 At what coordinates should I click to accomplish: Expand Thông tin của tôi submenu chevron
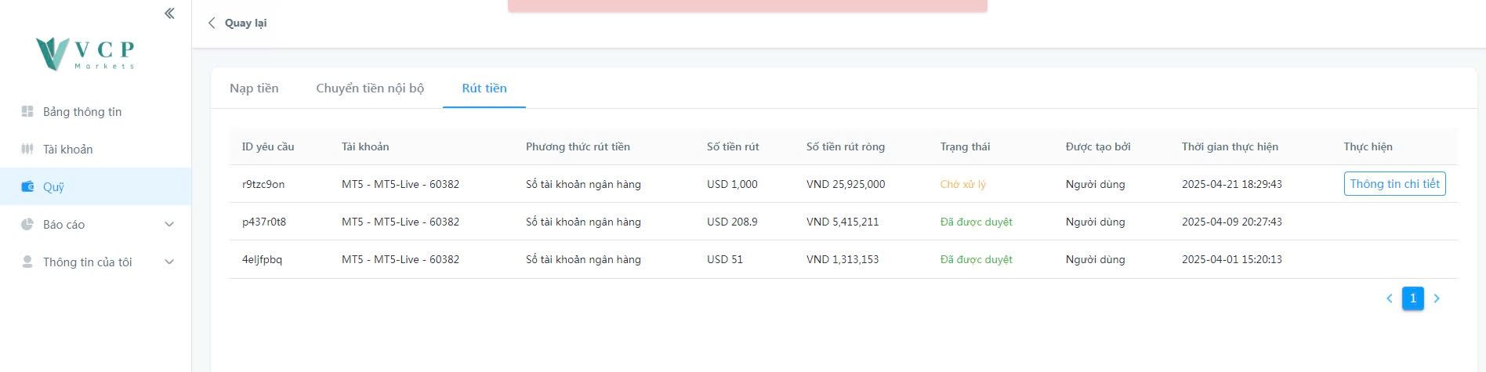[x=169, y=262]
